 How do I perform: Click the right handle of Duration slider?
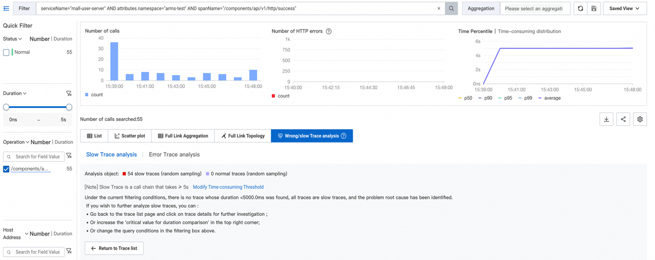[69, 107]
